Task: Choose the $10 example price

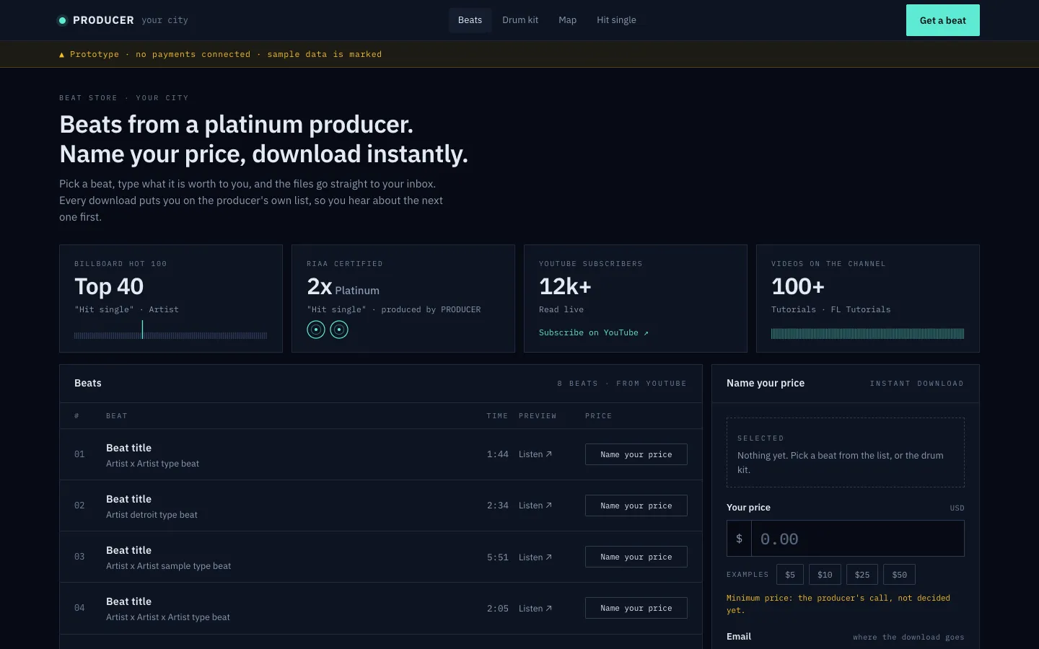Action: click(x=825, y=575)
